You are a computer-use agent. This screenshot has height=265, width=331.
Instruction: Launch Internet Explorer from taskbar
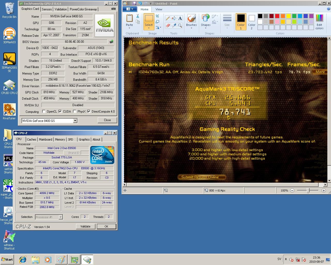click(23, 260)
